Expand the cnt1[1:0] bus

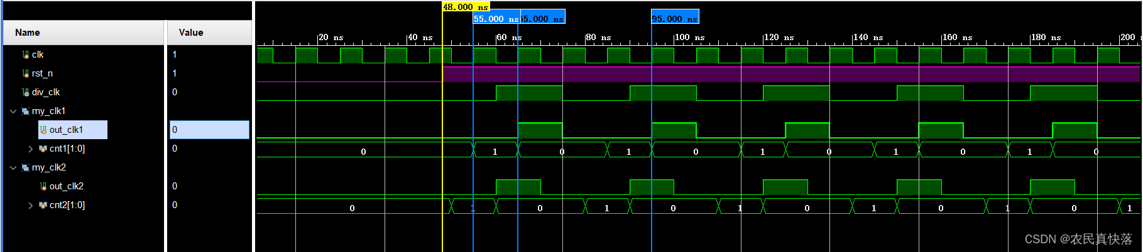click(31, 149)
